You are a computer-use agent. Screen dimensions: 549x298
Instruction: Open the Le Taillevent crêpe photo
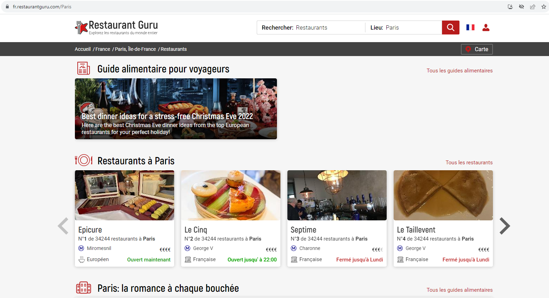pyautogui.click(x=443, y=195)
